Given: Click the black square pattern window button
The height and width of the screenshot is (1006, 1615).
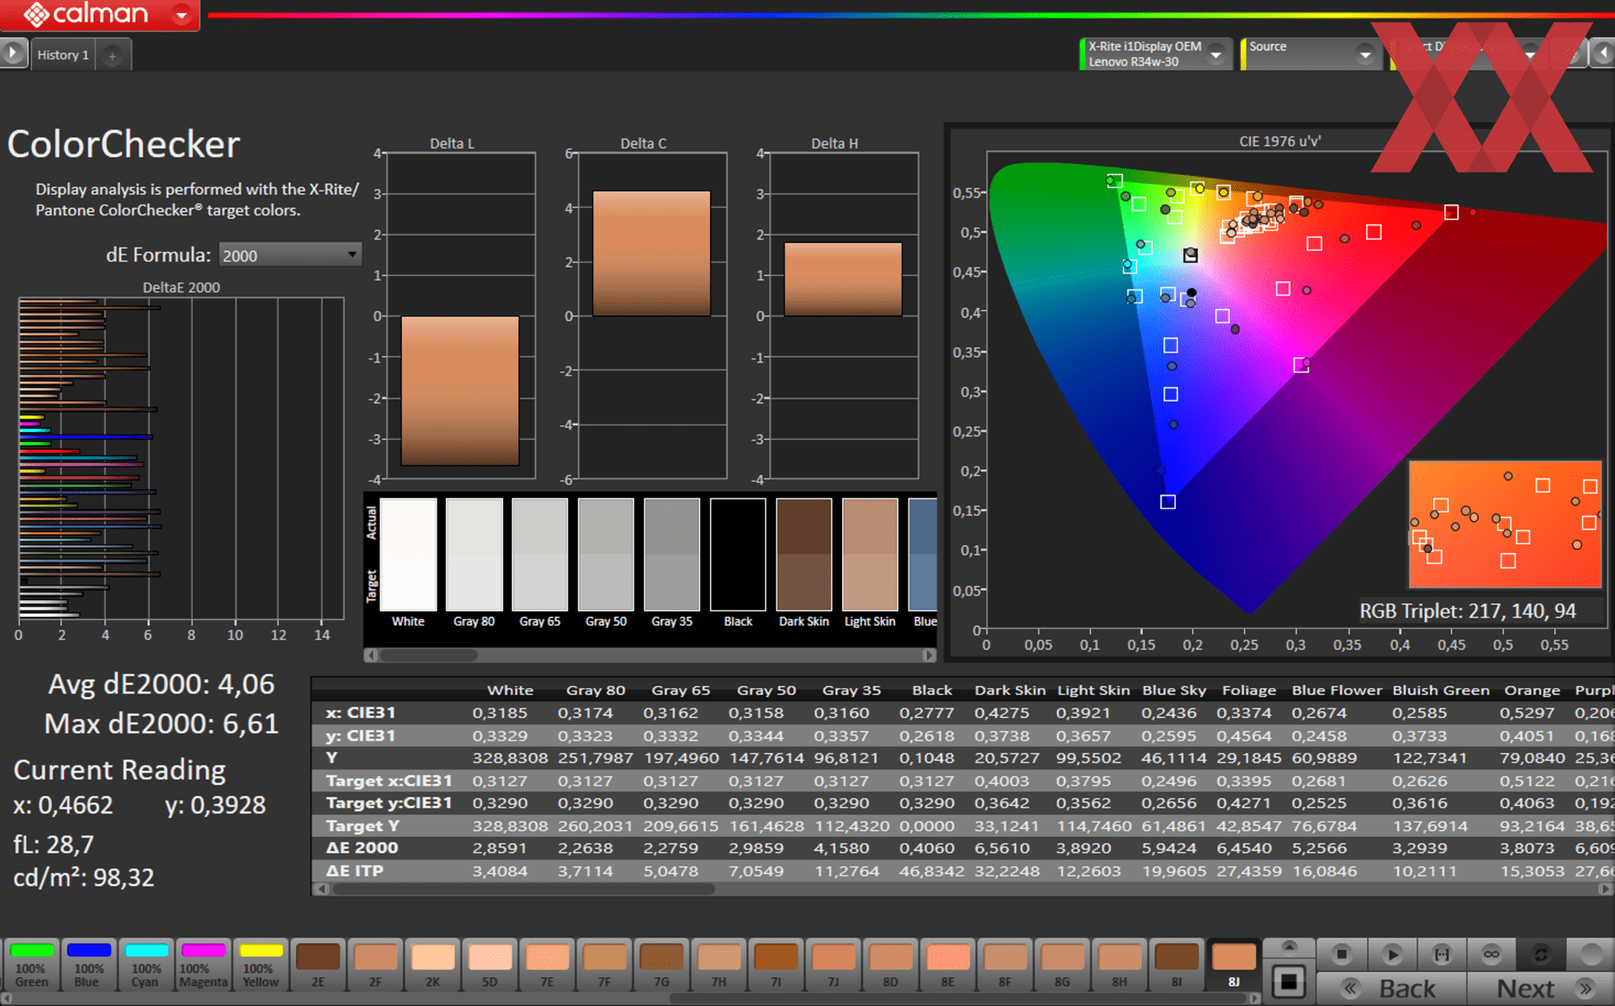Looking at the screenshot, I should pos(1289,981).
